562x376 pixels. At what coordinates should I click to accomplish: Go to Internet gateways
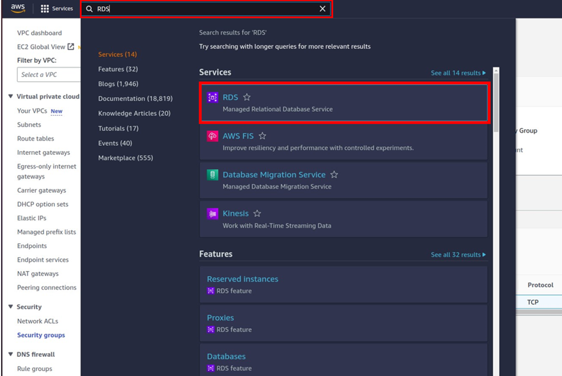[44, 152]
